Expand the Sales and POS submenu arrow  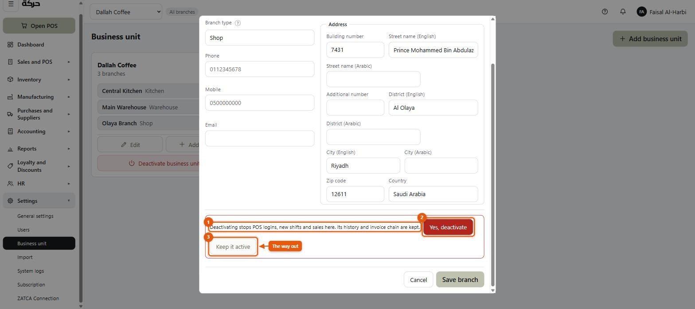coord(69,62)
